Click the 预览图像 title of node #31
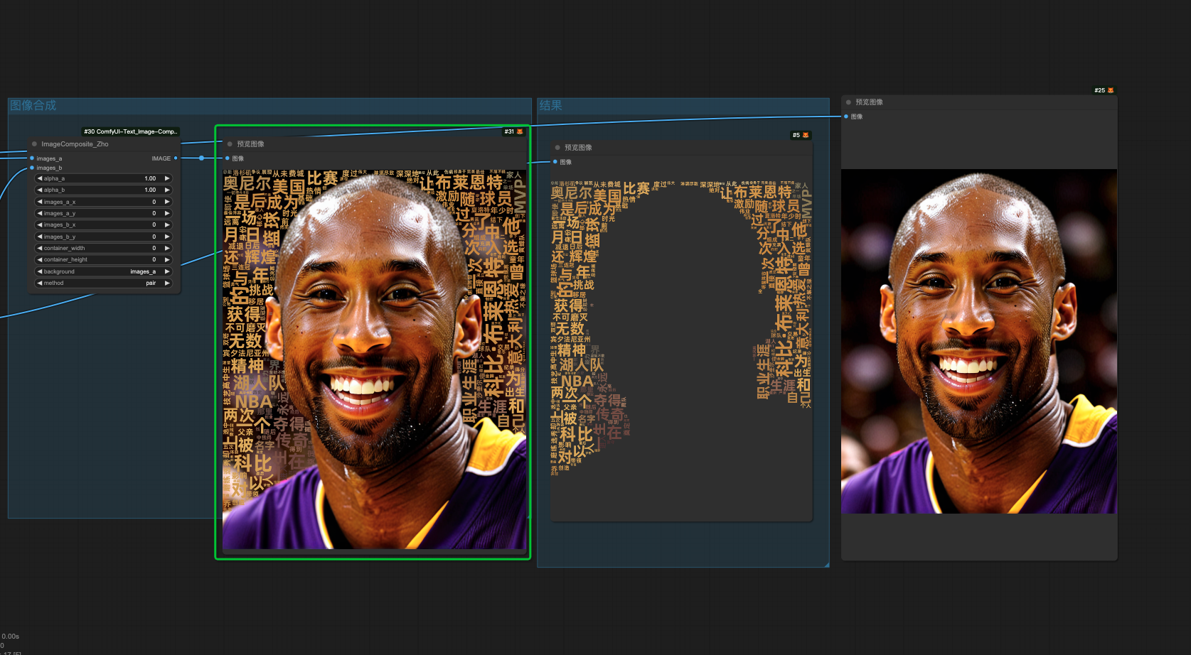The image size is (1191, 655). click(250, 144)
